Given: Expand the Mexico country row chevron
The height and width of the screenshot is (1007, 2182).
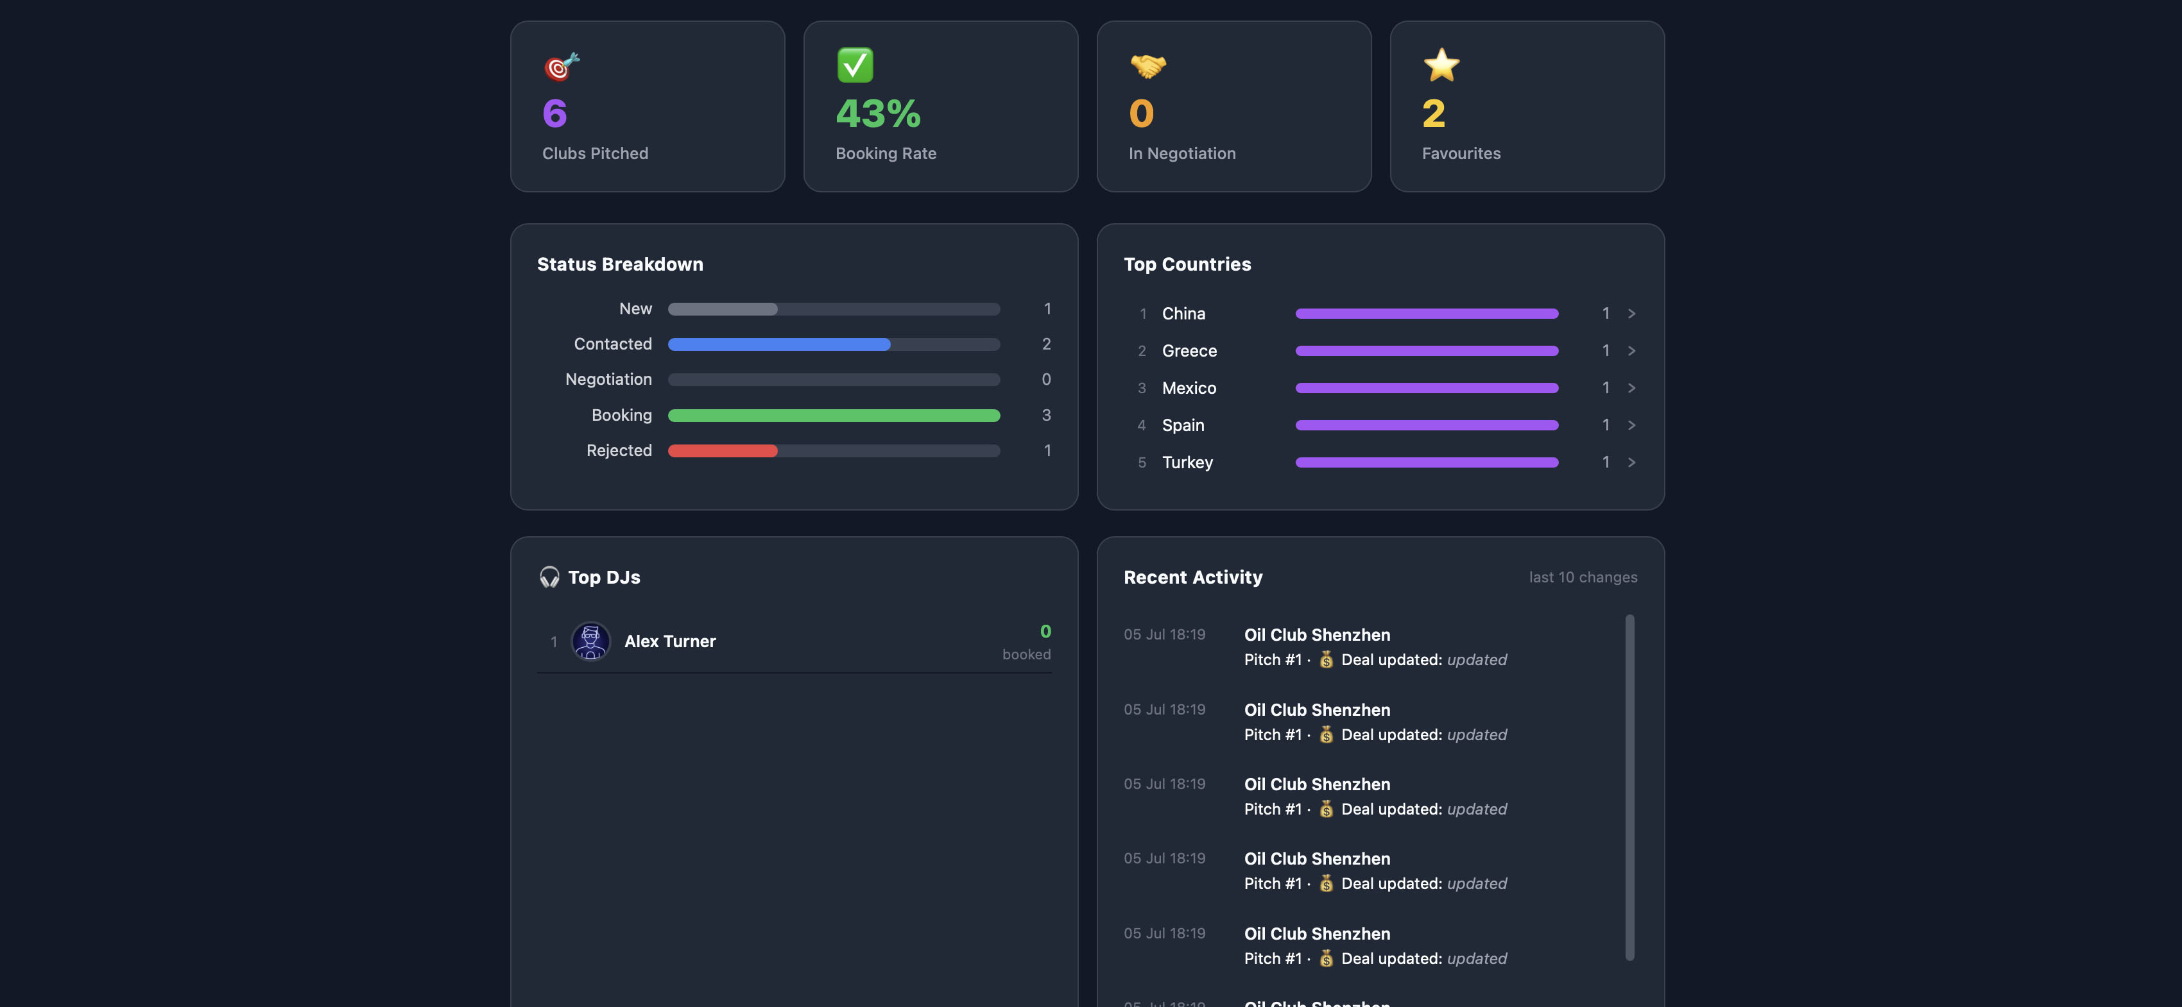Looking at the screenshot, I should pos(1631,389).
